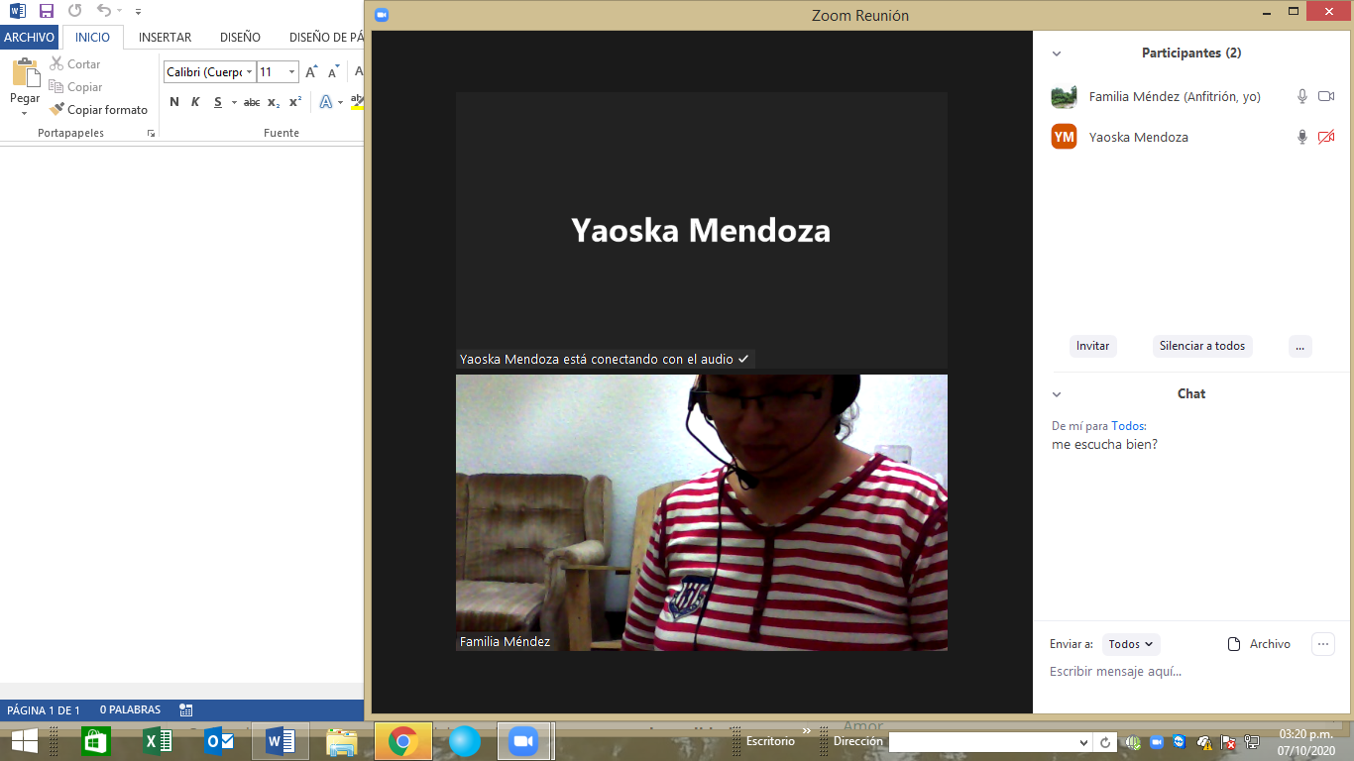Increase font size with the grow-font icon
1354x761 pixels.
[311, 72]
